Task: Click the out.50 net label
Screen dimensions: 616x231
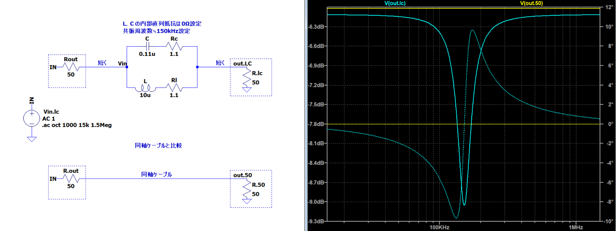Action: 241,175
